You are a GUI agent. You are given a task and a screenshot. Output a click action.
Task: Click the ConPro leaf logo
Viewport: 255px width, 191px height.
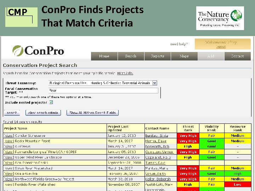pos(18,51)
